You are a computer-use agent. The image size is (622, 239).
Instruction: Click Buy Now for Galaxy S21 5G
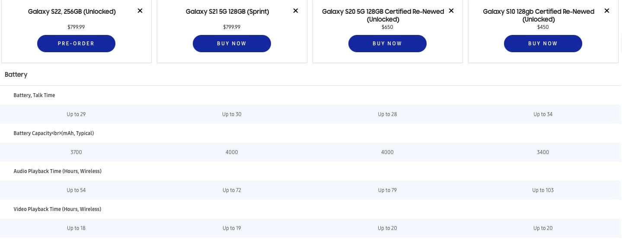pos(232,44)
